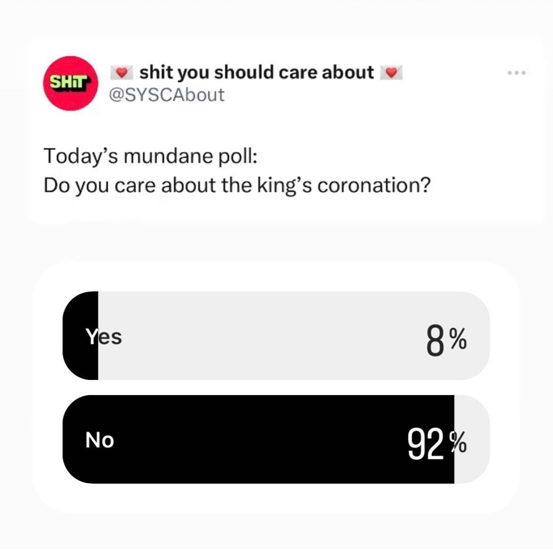Vote using the Yes poll option bar
The image size is (553, 555).
[276, 335]
